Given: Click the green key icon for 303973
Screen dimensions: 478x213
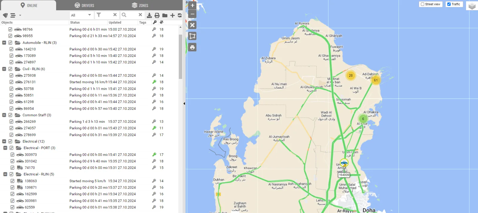Looking at the screenshot, I should click(154, 155).
